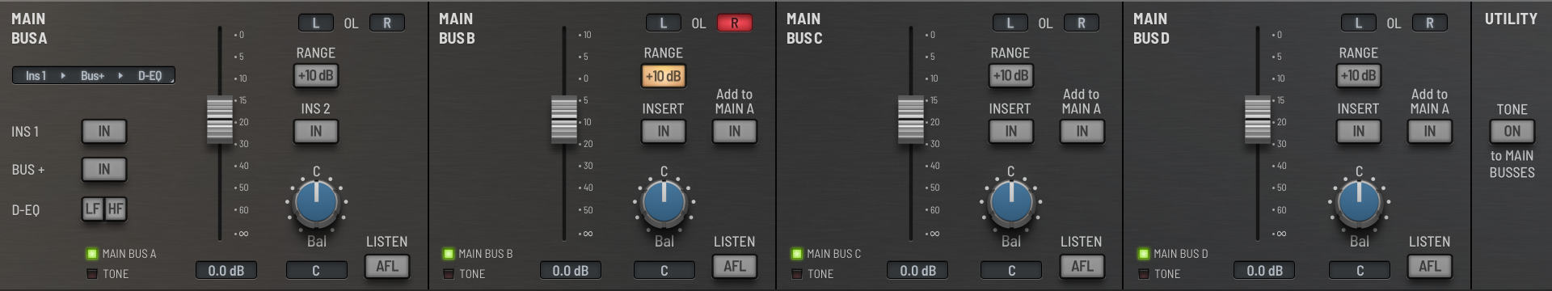Engage Add to MAIN A on Main Bus D
This screenshot has width=1552, height=291.
coord(1430,131)
